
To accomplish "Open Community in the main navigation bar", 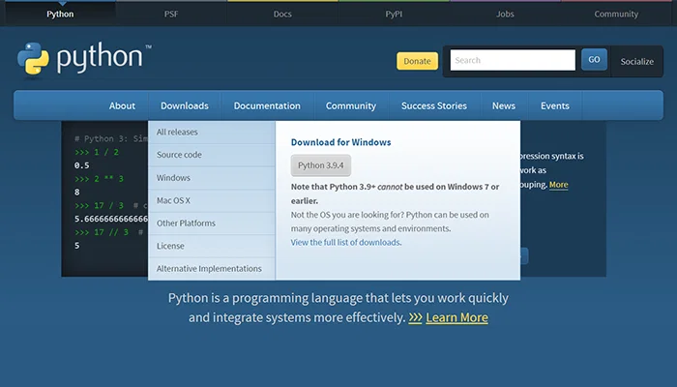I will click(350, 105).
